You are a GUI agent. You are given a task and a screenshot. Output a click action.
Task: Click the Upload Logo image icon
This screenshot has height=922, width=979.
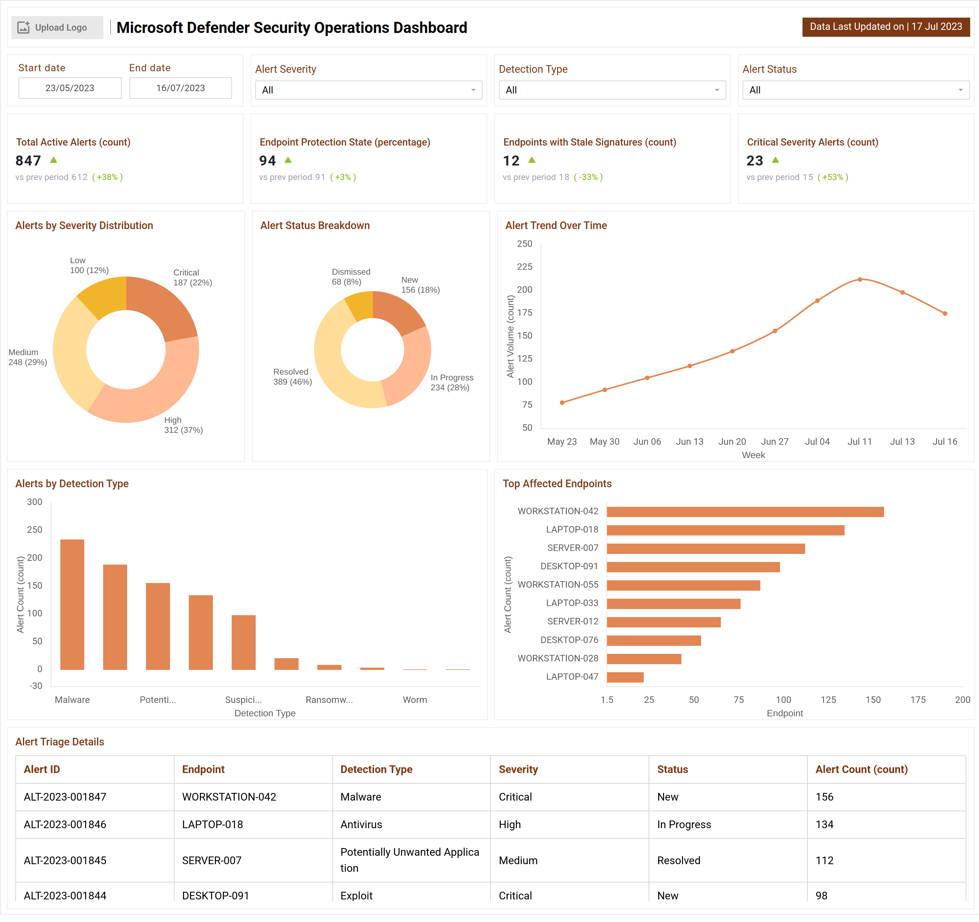[23, 28]
